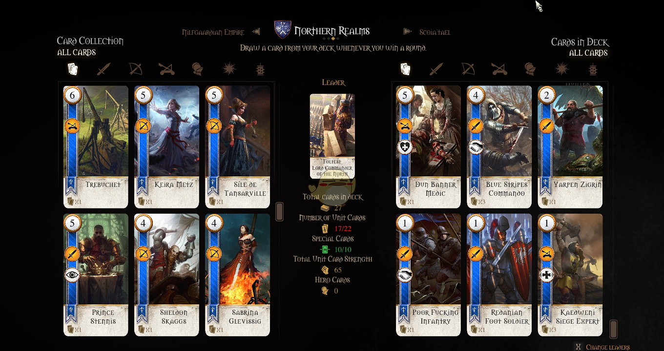
Task: Switch to Nilfgaardian Empire faction
Action: point(213,32)
